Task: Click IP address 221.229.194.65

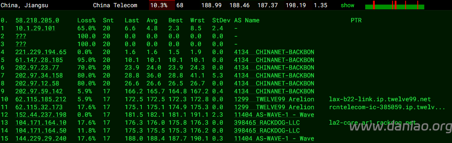Action: coord(41,52)
